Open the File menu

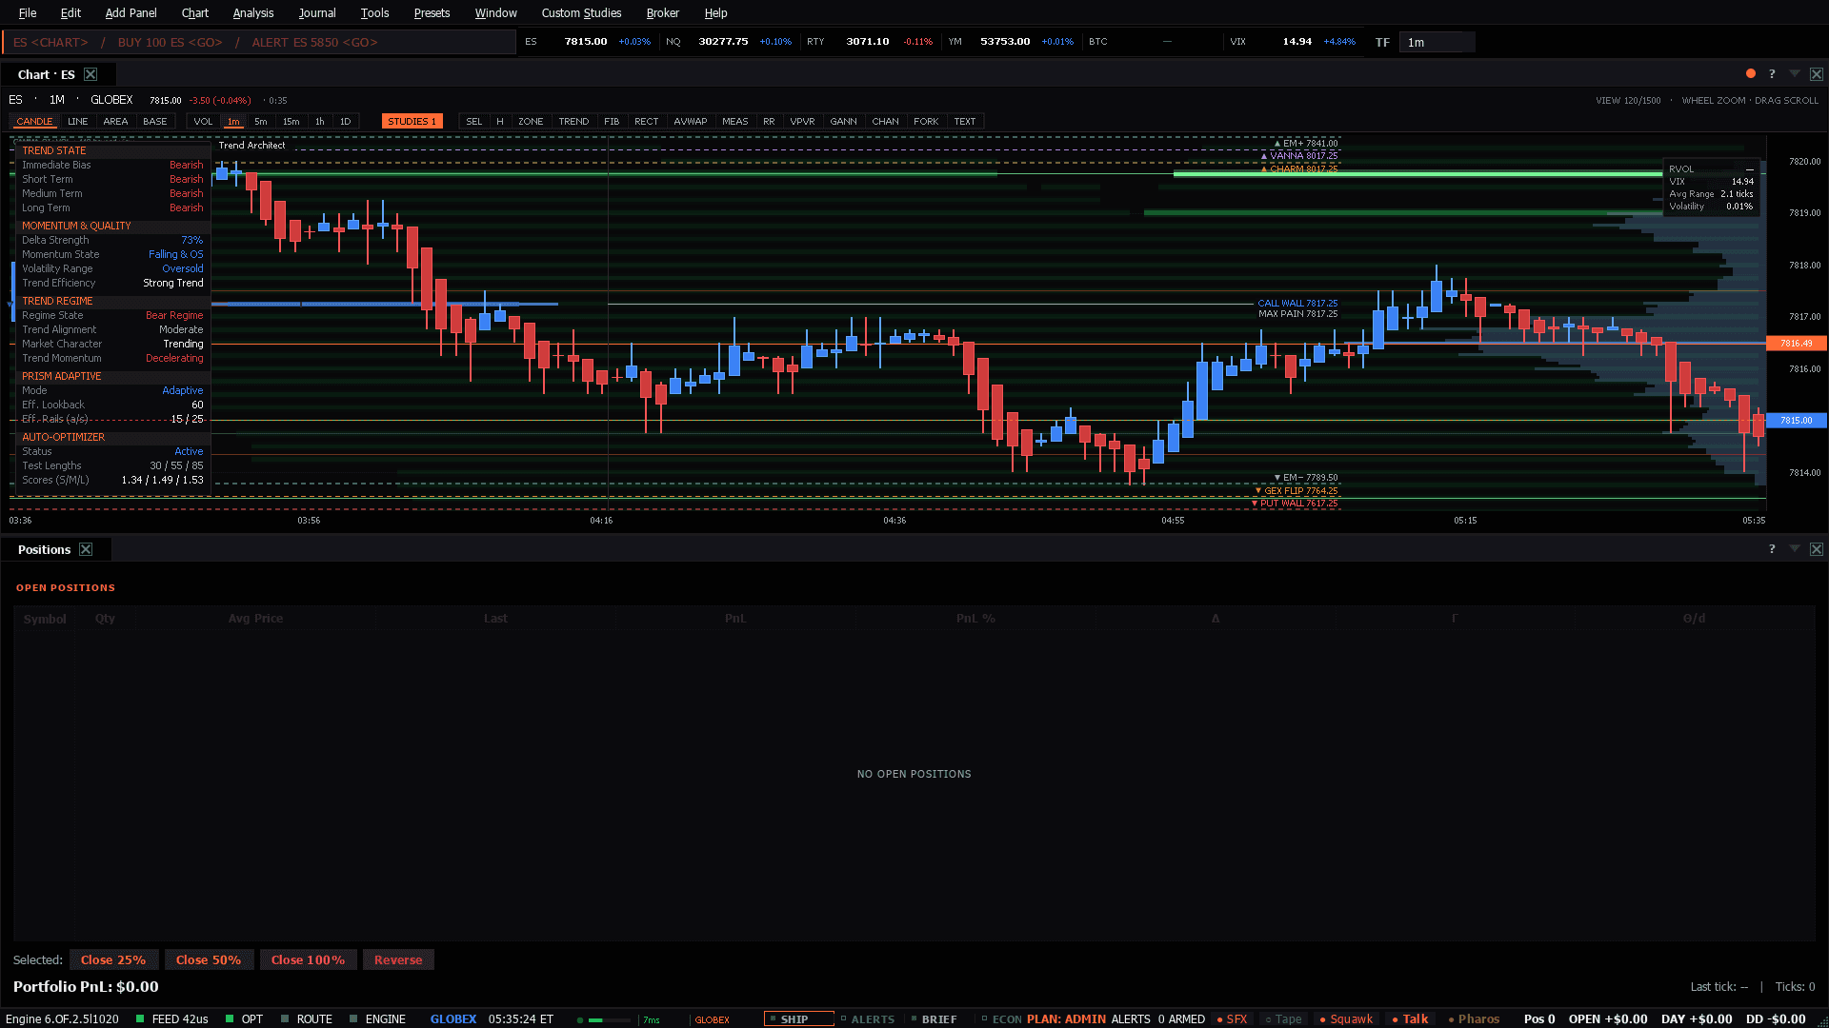click(28, 12)
